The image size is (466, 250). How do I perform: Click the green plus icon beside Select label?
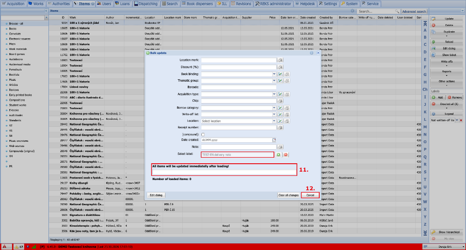click(x=279, y=155)
